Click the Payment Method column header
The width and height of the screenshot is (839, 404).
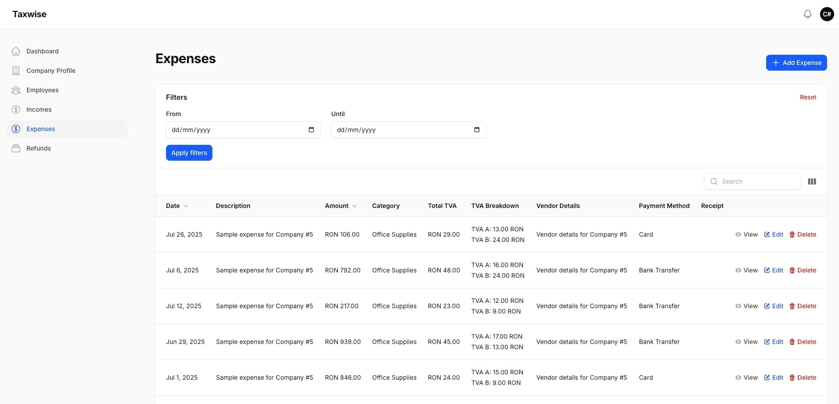(664, 206)
